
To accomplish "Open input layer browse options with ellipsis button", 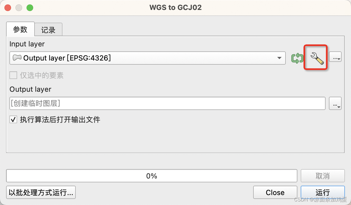I will click(335, 56).
